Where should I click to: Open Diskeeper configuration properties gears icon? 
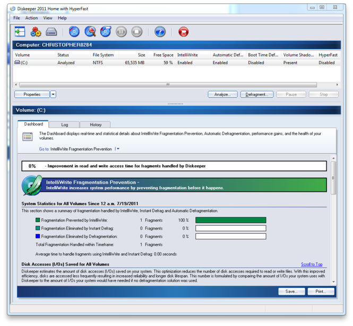click(x=36, y=32)
